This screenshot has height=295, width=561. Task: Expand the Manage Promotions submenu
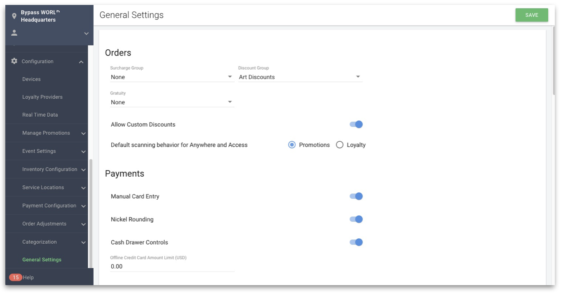[83, 134]
